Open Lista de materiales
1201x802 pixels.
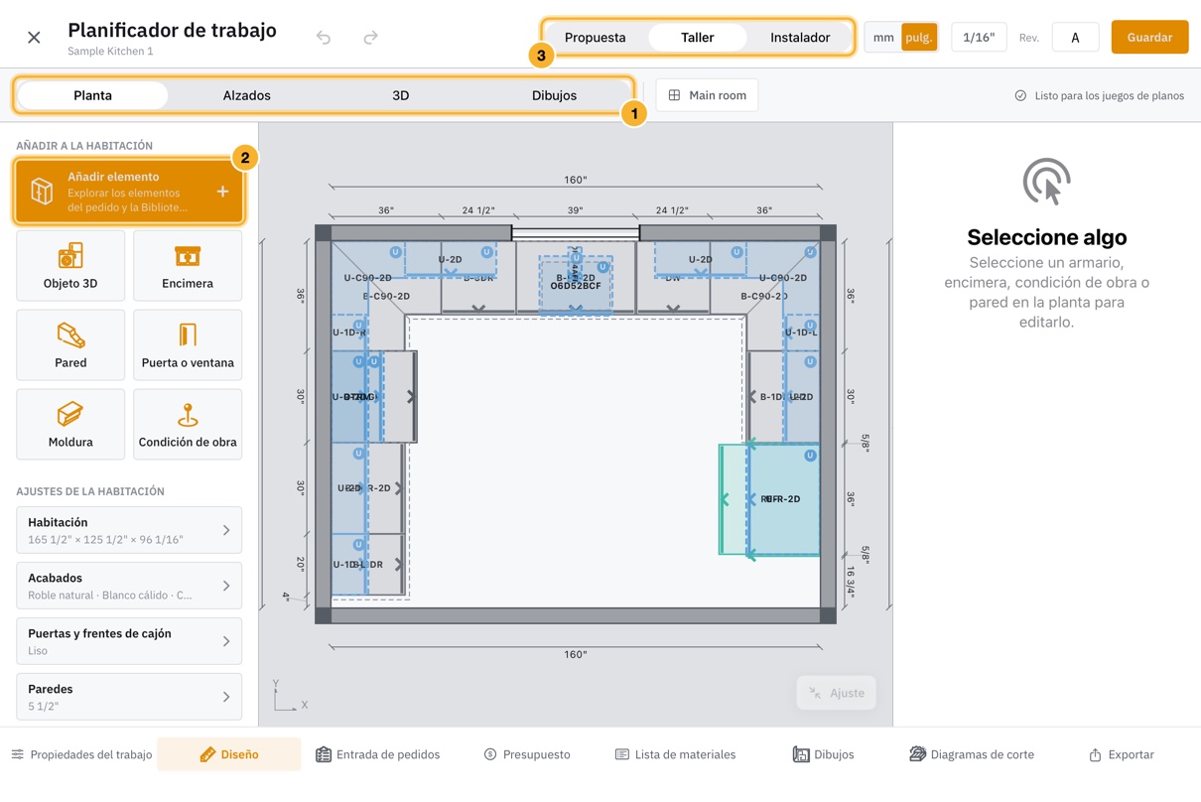click(675, 754)
